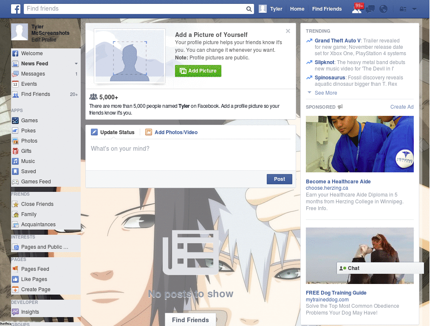Open Games app icon
Viewport: 435px width, 326px height.
pyautogui.click(x=15, y=121)
